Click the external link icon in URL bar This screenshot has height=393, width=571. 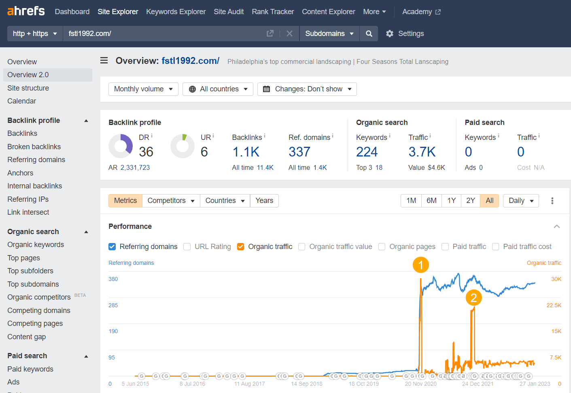(270, 33)
